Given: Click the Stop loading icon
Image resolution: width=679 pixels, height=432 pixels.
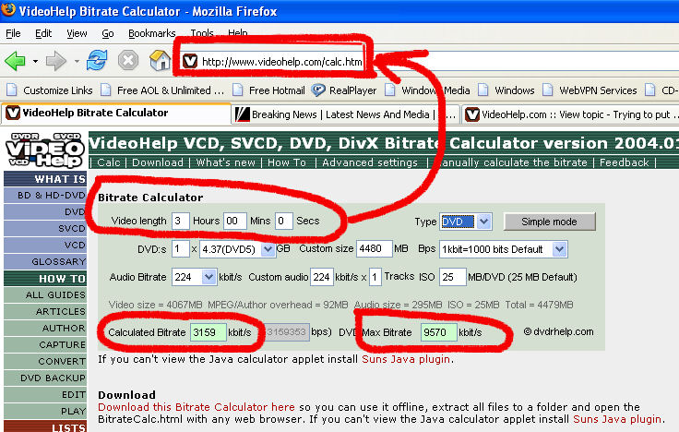Looking at the screenshot, I should pos(128,60).
